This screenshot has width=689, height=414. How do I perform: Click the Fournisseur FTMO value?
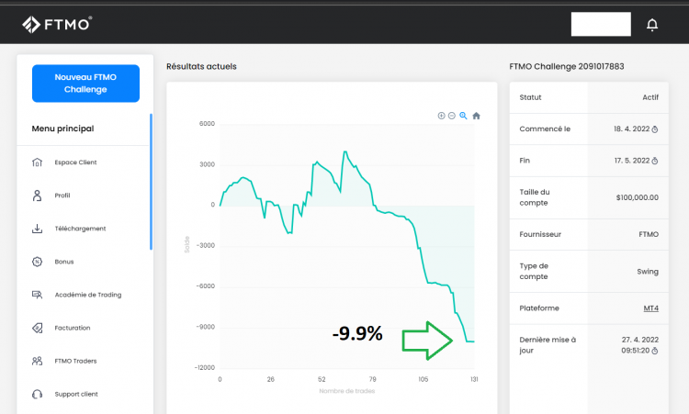point(649,234)
